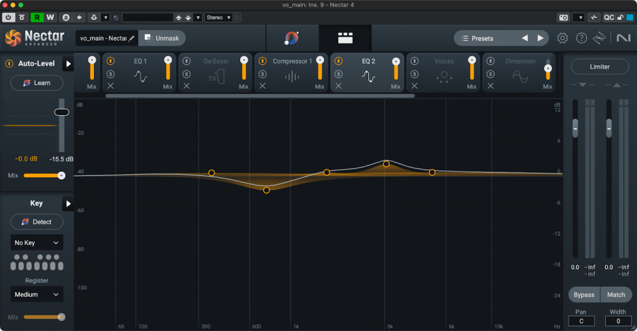Viewport: 637px width, 331px height.
Task: Expand the Auto-Level panel arrow
Action: pos(68,63)
